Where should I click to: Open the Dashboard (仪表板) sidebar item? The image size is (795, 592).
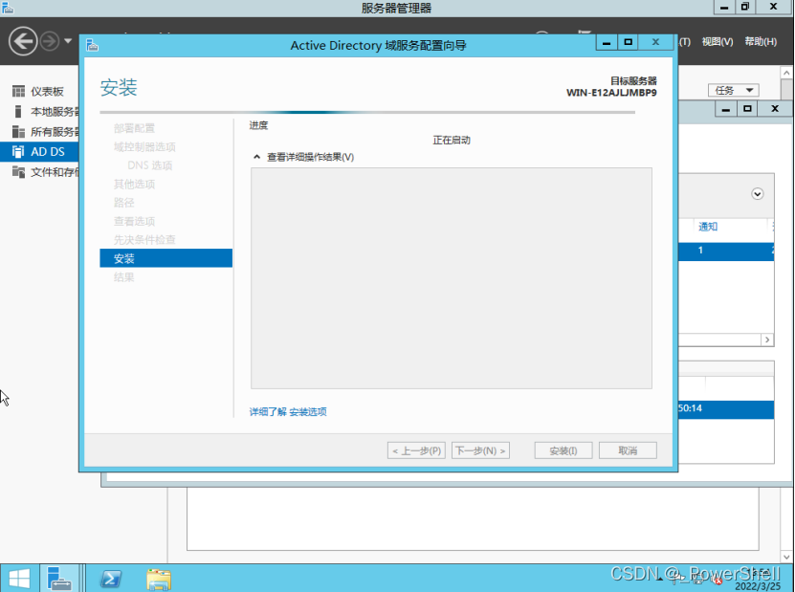point(46,91)
